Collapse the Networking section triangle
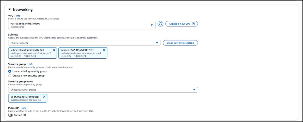The height and width of the screenshot is (122, 303). click(10, 10)
